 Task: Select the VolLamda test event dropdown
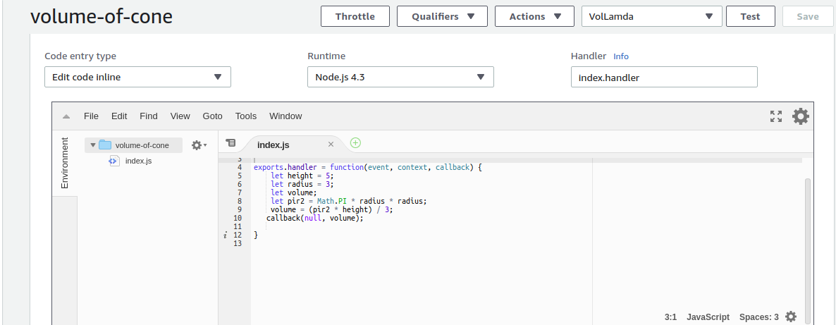click(651, 16)
